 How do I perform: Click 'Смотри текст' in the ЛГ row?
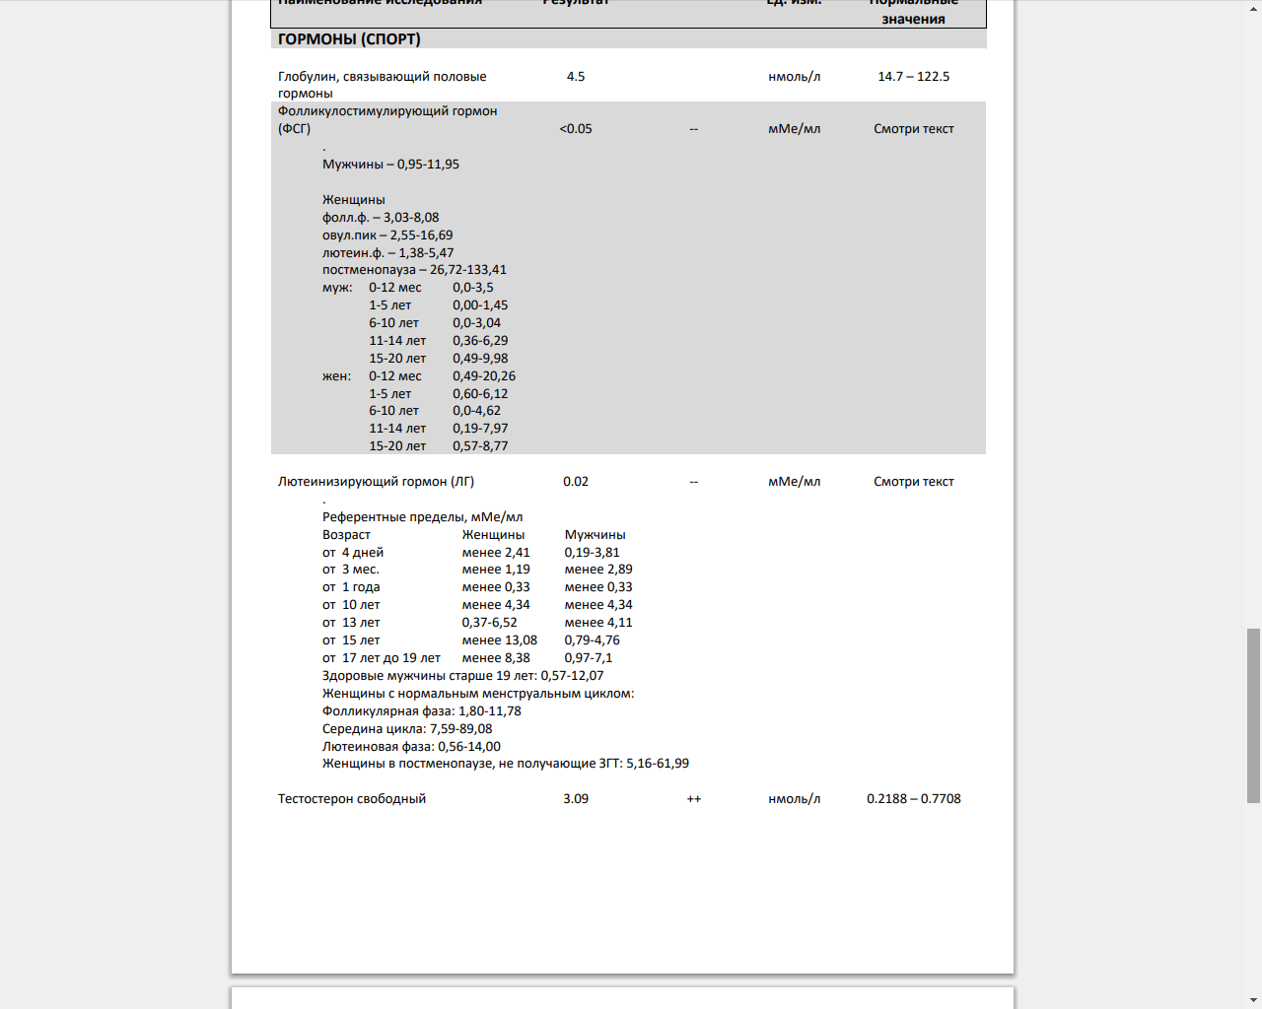[x=913, y=482]
